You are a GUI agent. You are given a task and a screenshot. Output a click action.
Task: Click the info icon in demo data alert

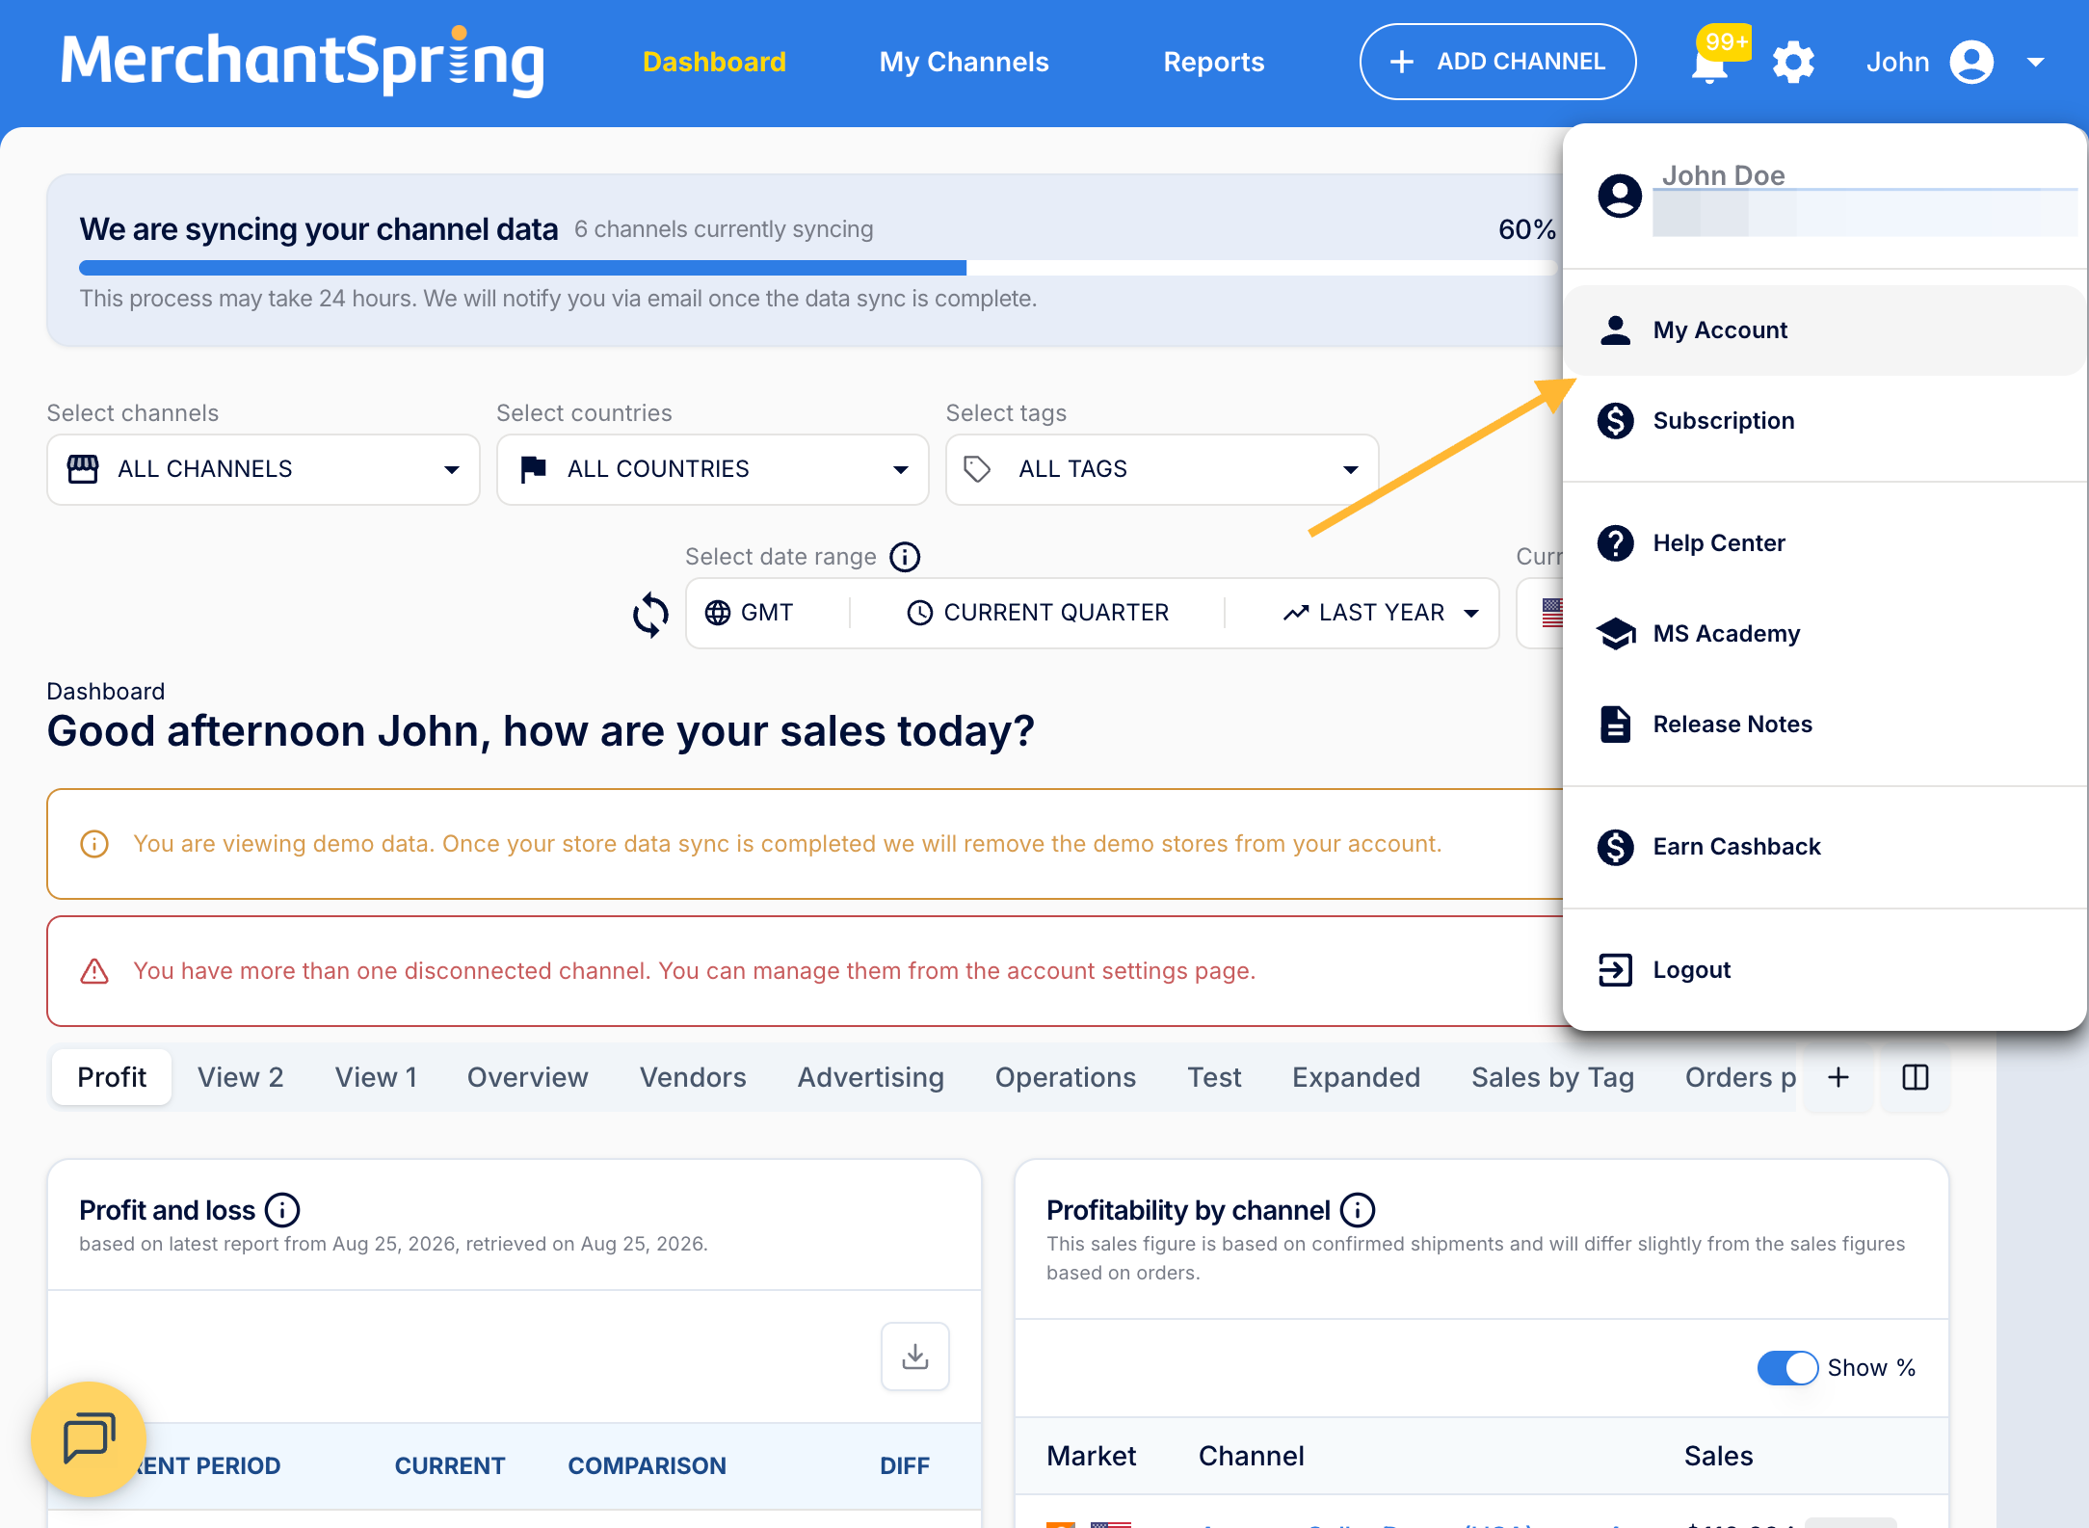coord(94,844)
